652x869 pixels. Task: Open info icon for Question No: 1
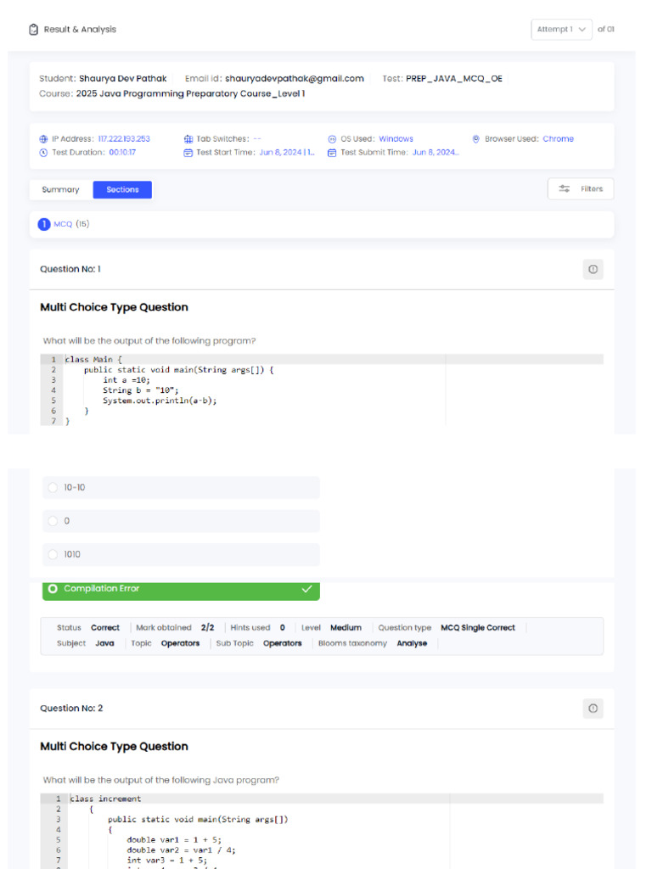(x=593, y=269)
